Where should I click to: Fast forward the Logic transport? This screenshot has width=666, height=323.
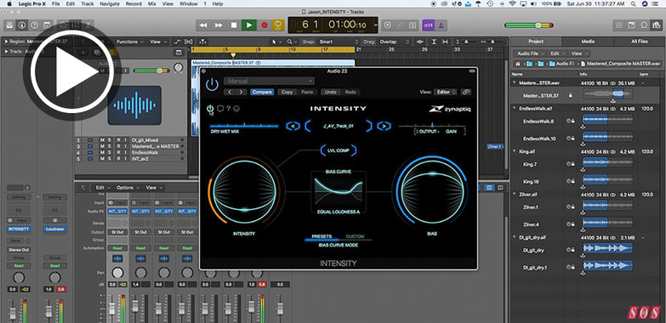pyautogui.click(x=219, y=25)
